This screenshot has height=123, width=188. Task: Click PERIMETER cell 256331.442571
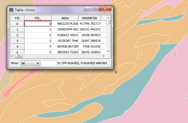click(90, 29)
